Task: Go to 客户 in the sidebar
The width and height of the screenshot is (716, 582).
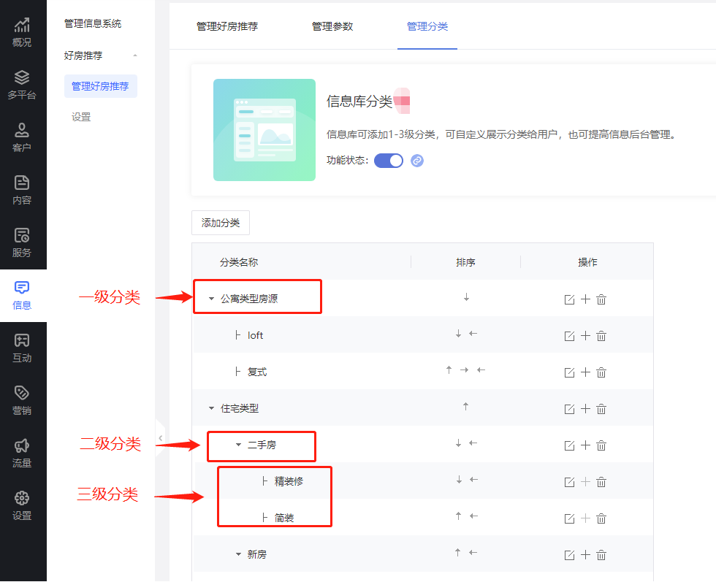Action: coord(21,137)
